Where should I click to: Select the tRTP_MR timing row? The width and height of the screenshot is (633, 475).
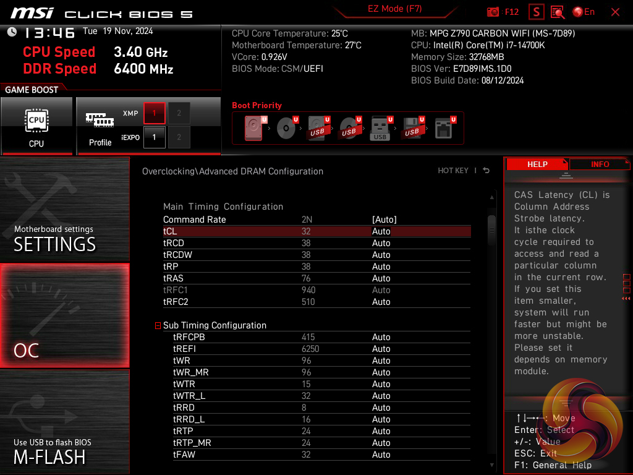pyautogui.click(x=321, y=443)
